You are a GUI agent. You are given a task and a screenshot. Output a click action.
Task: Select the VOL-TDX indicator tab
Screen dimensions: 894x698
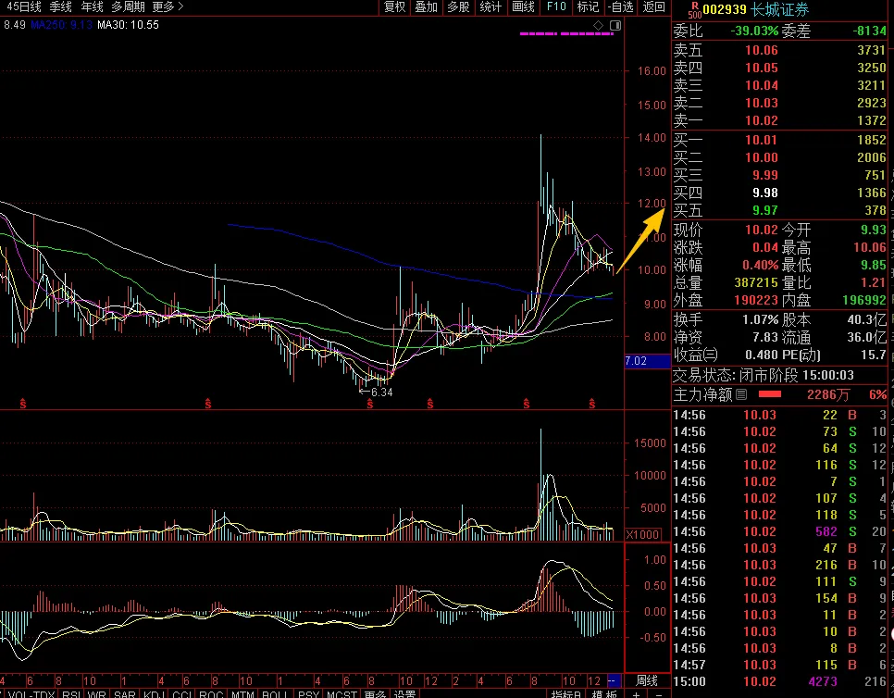pos(31,694)
